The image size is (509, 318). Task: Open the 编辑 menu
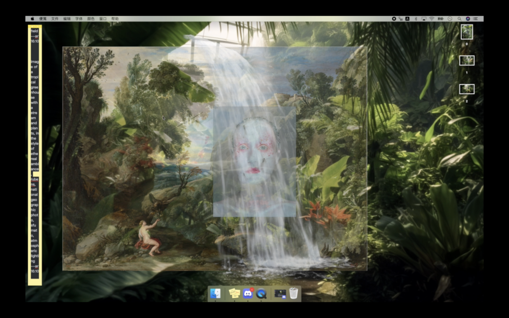67,19
